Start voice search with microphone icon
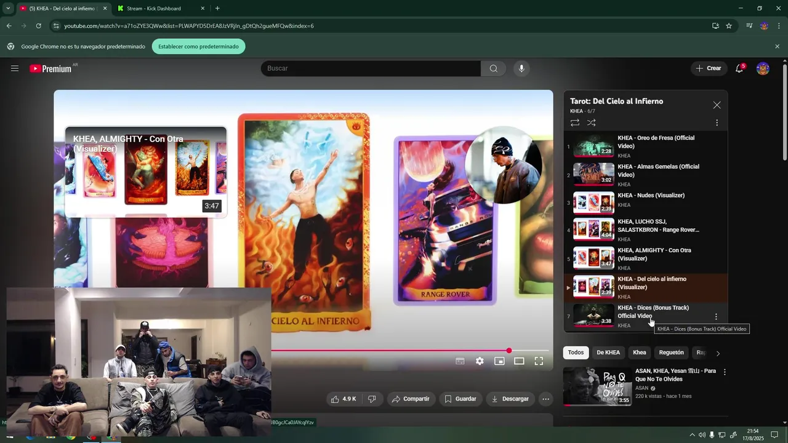Screen dimensions: 788x443 pyautogui.click(x=521, y=68)
